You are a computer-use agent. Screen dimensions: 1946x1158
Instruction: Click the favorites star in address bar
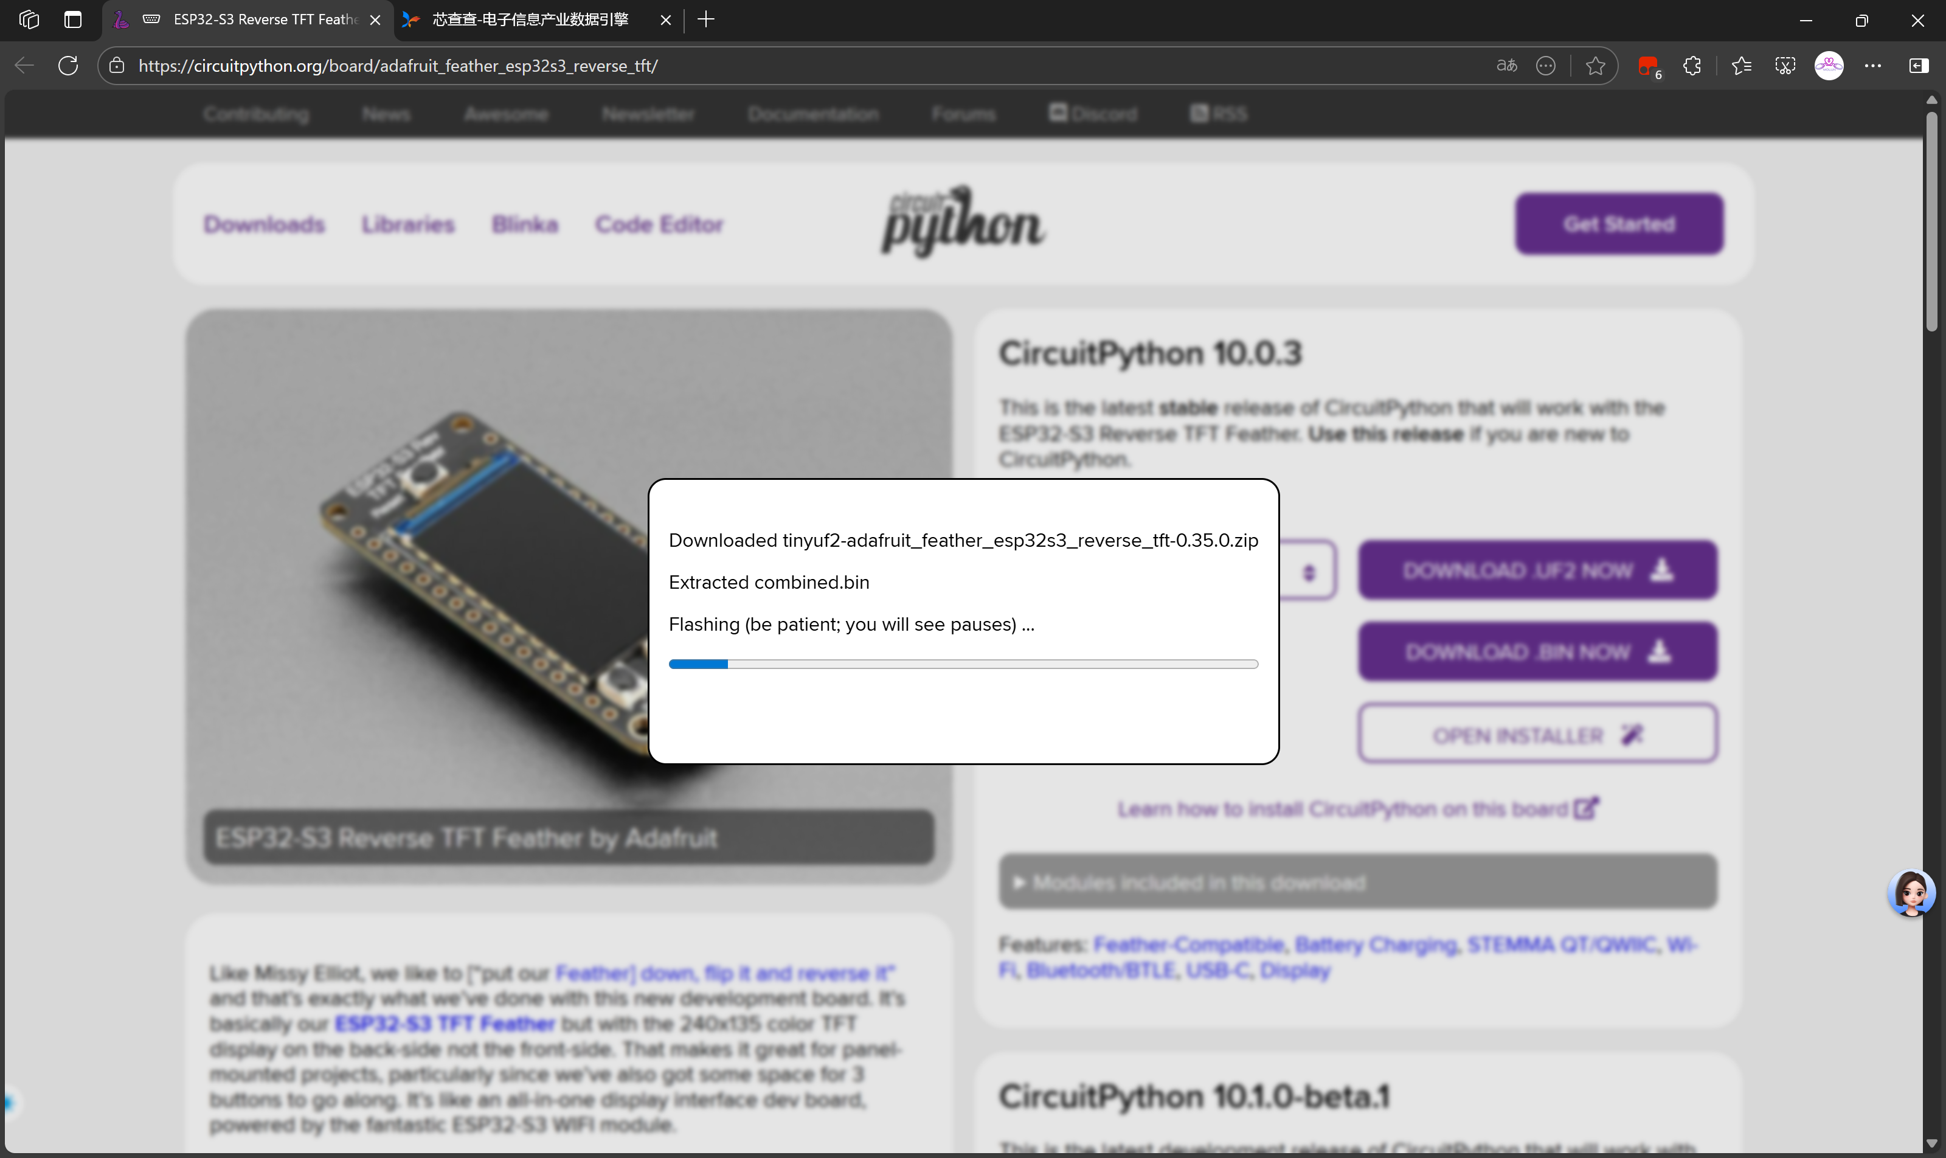(x=1595, y=66)
